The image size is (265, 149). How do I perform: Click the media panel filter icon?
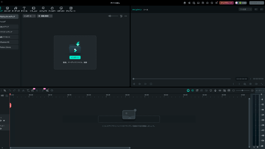[121, 16]
